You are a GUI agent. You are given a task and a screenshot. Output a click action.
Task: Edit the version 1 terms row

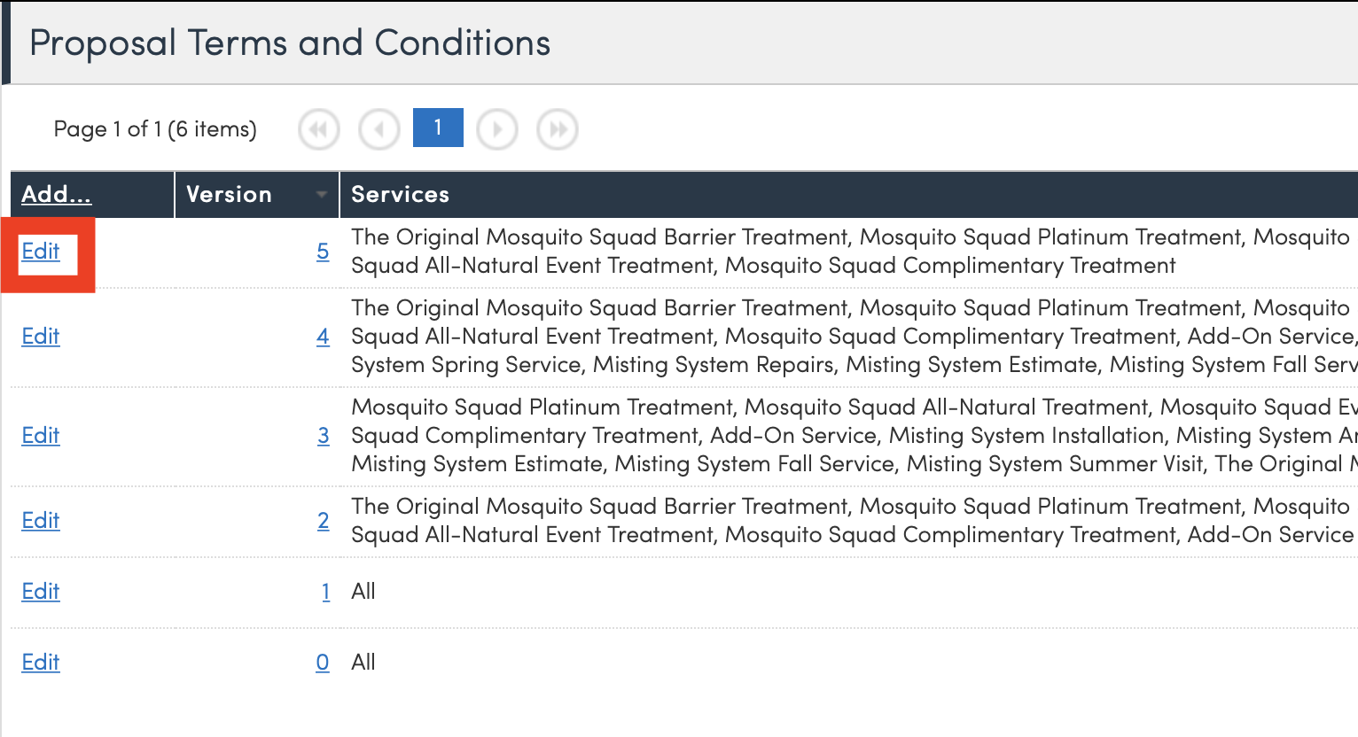(x=41, y=592)
